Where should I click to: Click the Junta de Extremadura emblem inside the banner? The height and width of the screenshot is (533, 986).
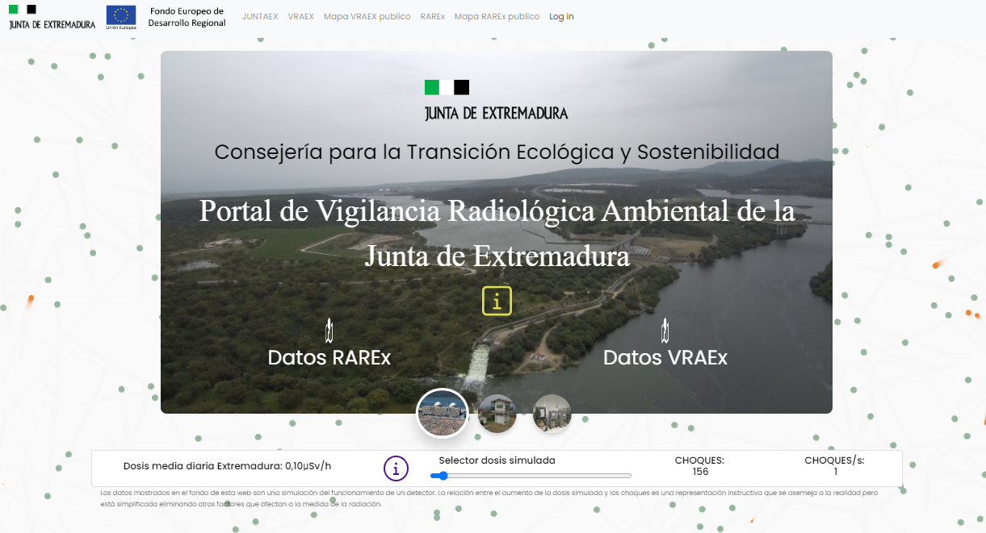point(497,100)
